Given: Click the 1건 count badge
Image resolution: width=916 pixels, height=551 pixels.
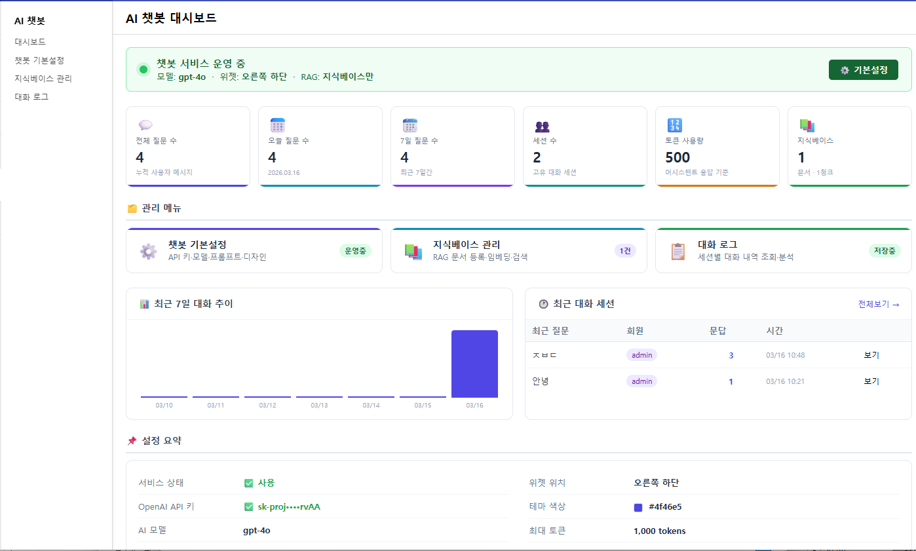Looking at the screenshot, I should pos(625,250).
